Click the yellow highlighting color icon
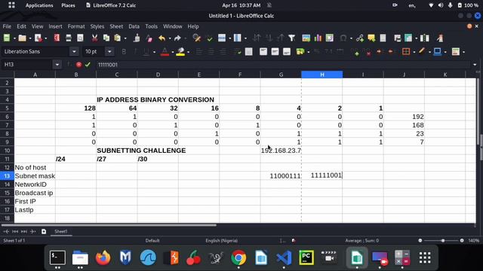Image resolution: width=483 pixels, height=271 pixels. click(x=180, y=52)
